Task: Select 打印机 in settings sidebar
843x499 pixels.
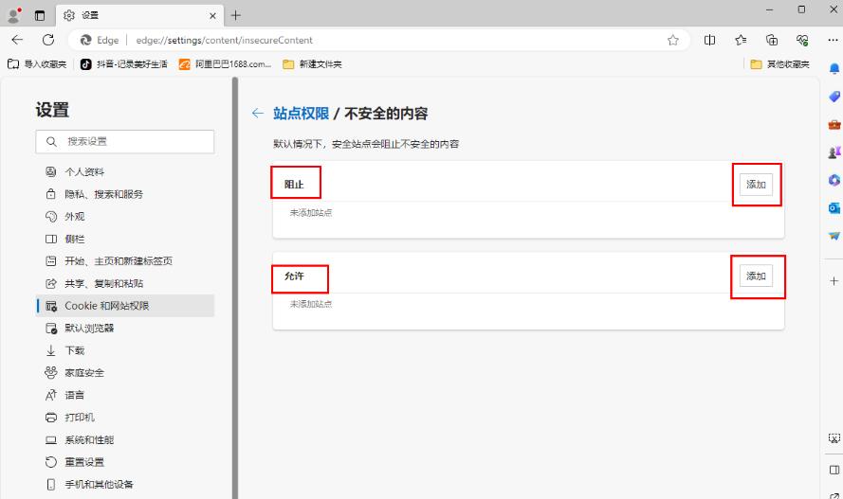Action: [x=125, y=417]
